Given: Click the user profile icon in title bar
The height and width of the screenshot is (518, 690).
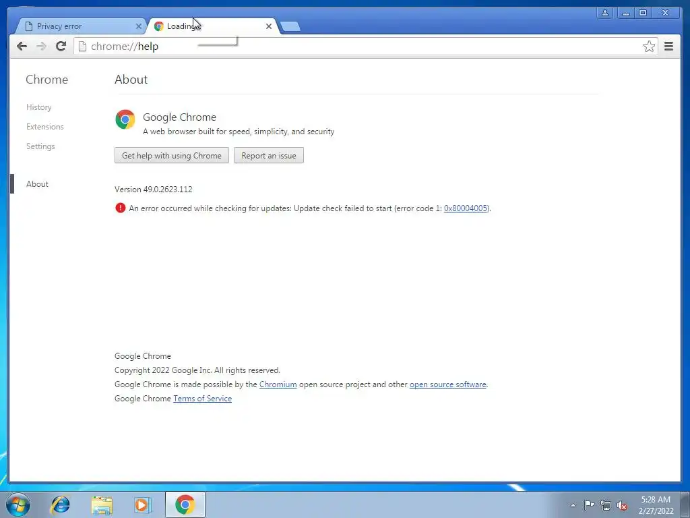Looking at the screenshot, I should (x=605, y=13).
